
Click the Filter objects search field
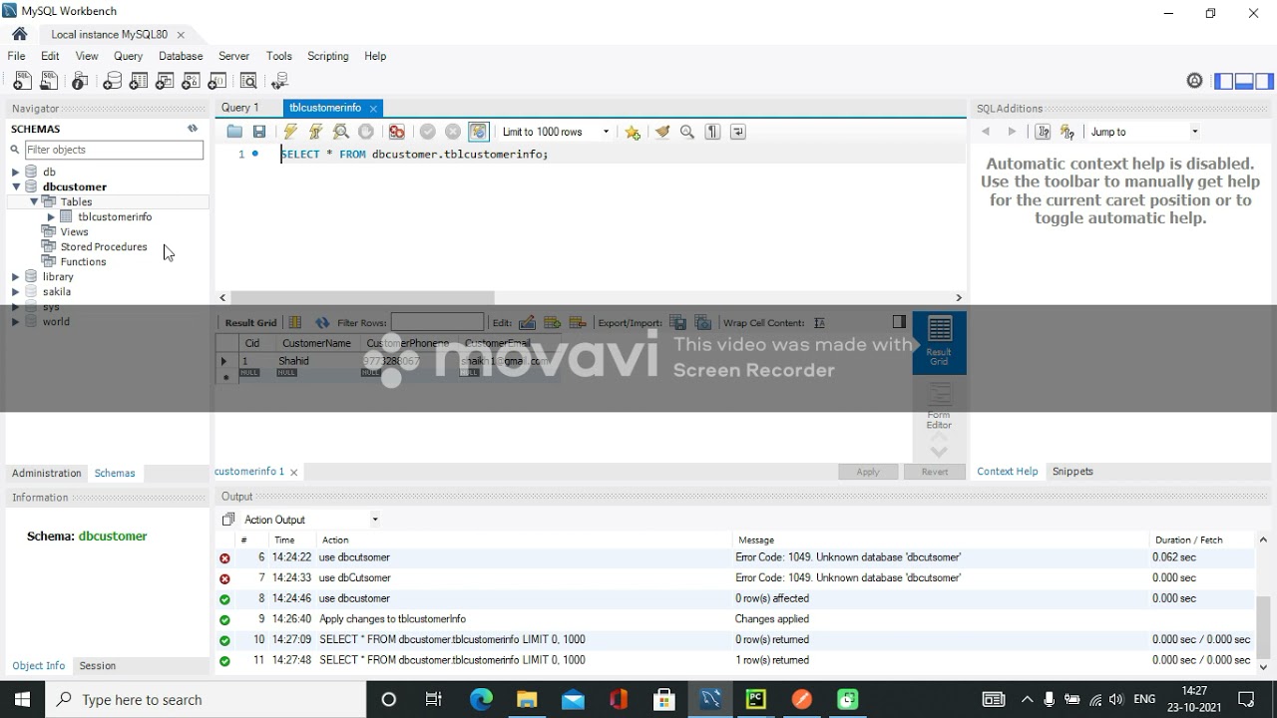114,150
